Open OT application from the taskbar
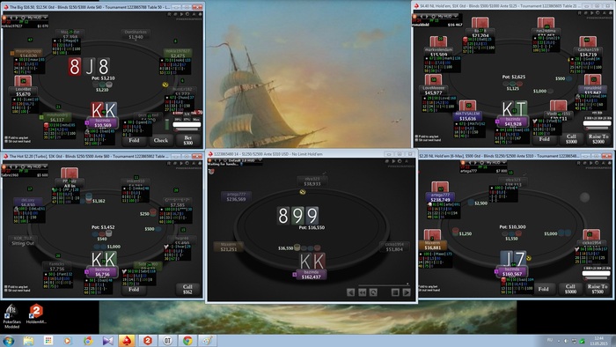 [x=167, y=341]
